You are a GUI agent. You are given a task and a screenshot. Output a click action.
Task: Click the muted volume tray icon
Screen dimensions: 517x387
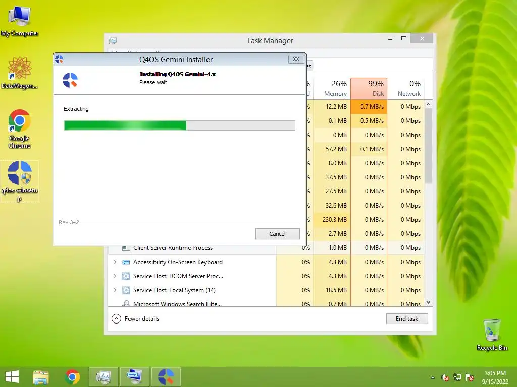tap(445, 378)
